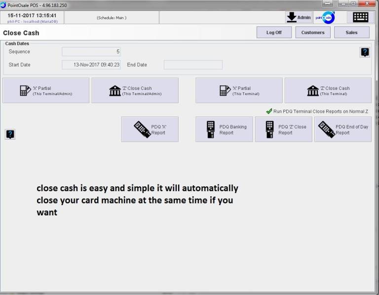Viewport: 379px width, 295px height.
Task: Click the Sequence number field
Action: pos(91,51)
